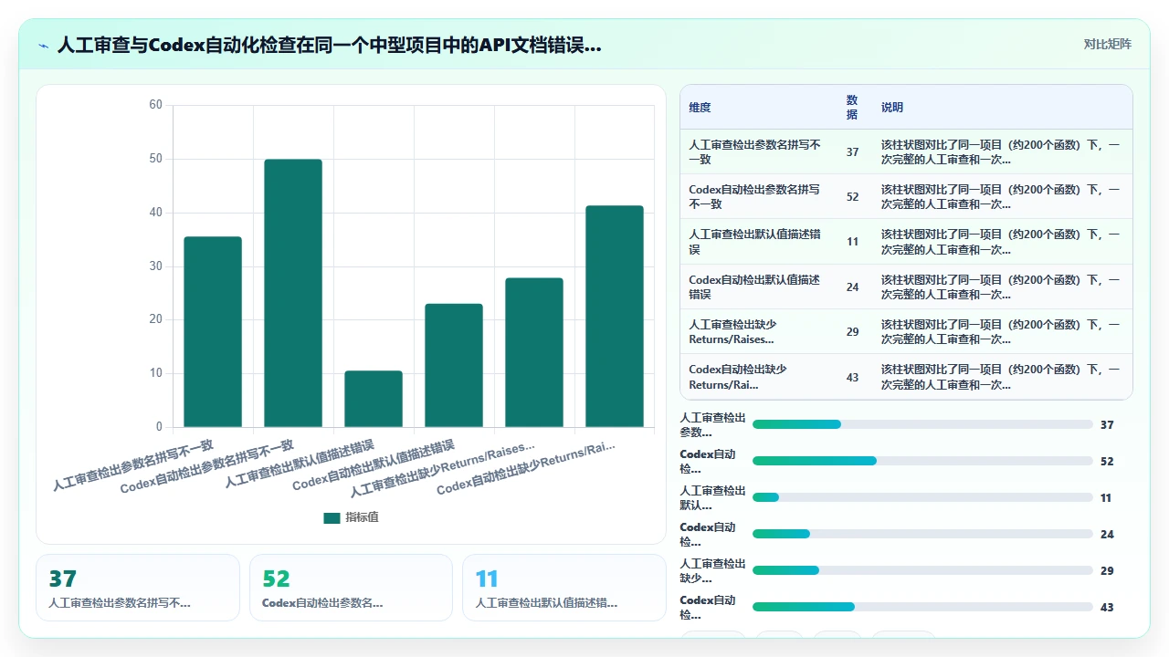Click the lightning icon beside the dashboard title
1169x657 pixels.
(43, 45)
